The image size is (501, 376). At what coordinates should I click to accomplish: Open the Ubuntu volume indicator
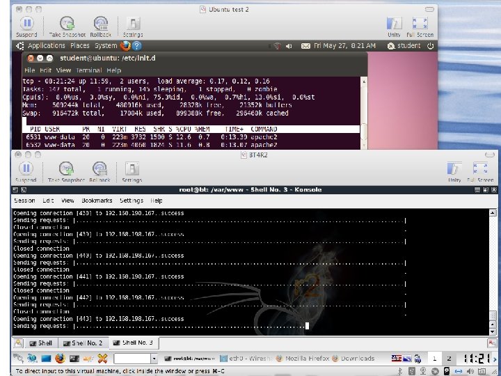289,46
